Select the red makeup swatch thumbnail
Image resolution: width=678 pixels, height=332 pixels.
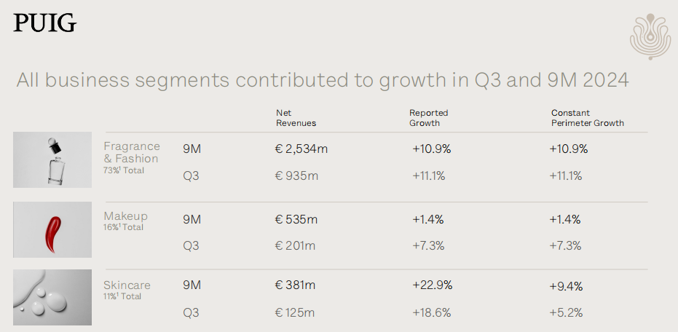tap(52, 229)
